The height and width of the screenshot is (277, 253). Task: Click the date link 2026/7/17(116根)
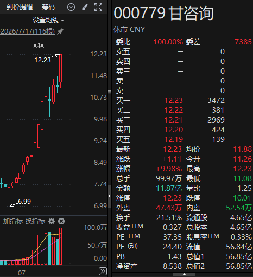(x=27, y=31)
